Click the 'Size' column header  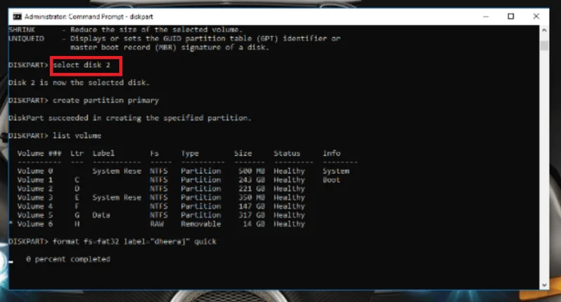pos(243,153)
